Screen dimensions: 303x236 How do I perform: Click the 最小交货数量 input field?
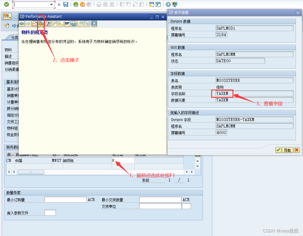[160, 200]
